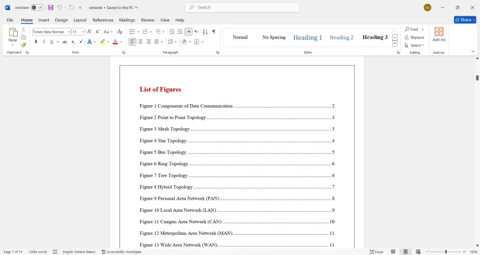Cut selection with scissors icon
The height and width of the screenshot is (255, 480).
pos(24,30)
